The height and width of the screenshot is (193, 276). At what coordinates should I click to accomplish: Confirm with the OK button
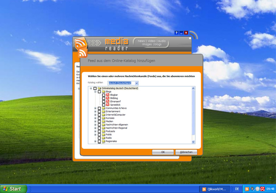(163, 152)
